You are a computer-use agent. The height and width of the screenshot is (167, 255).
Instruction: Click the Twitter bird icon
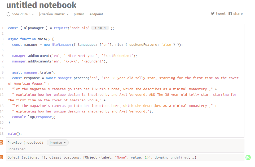(213, 13)
